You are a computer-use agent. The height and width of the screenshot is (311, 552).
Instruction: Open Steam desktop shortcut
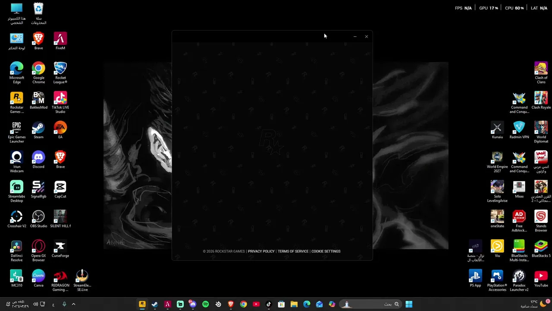pos(38,130)
